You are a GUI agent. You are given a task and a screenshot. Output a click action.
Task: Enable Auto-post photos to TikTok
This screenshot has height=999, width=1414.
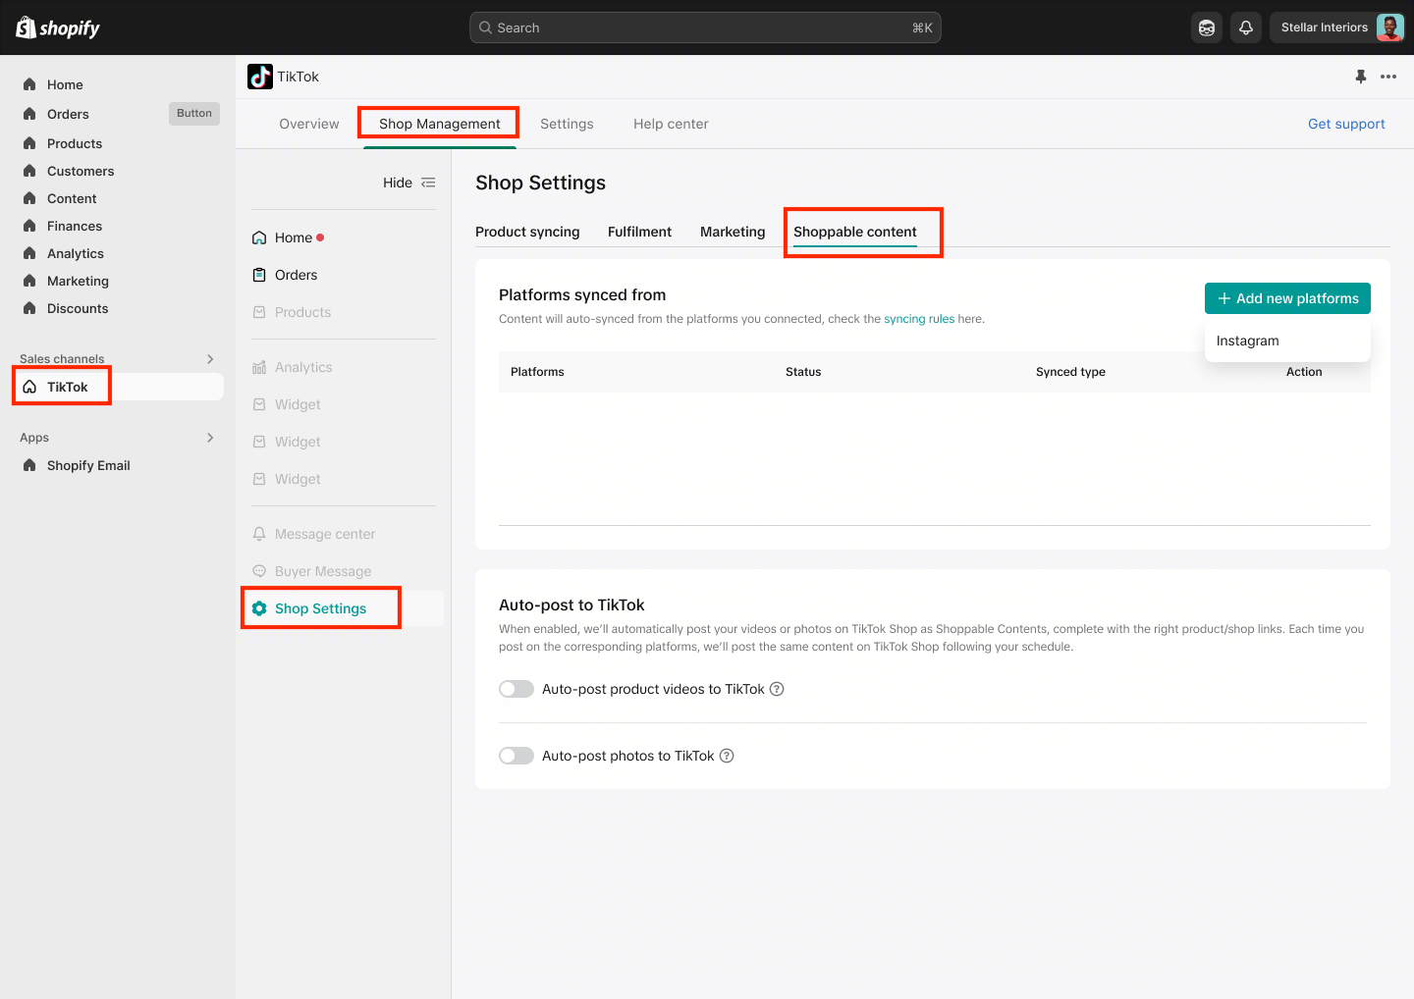tap(517, 756)
